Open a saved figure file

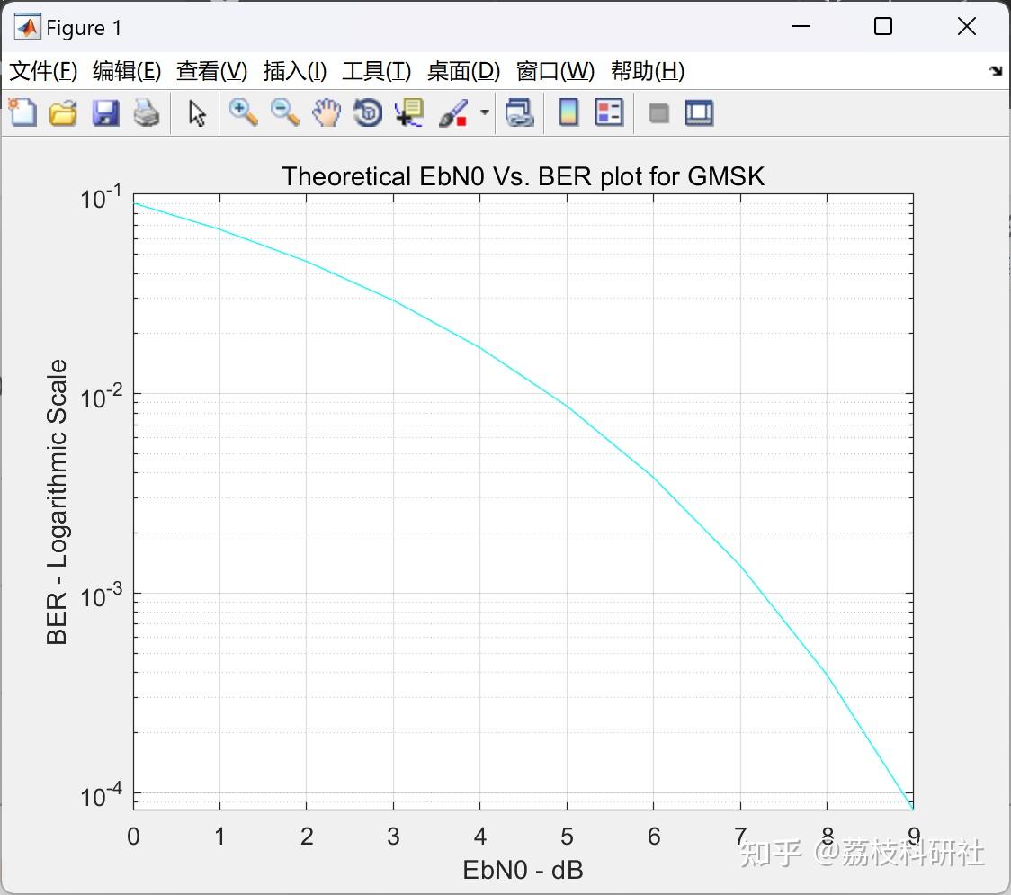[x=63, y=112]
